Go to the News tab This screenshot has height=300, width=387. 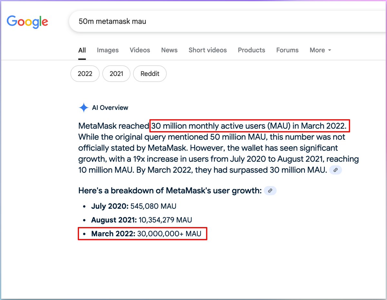click(x=169, y=50)
